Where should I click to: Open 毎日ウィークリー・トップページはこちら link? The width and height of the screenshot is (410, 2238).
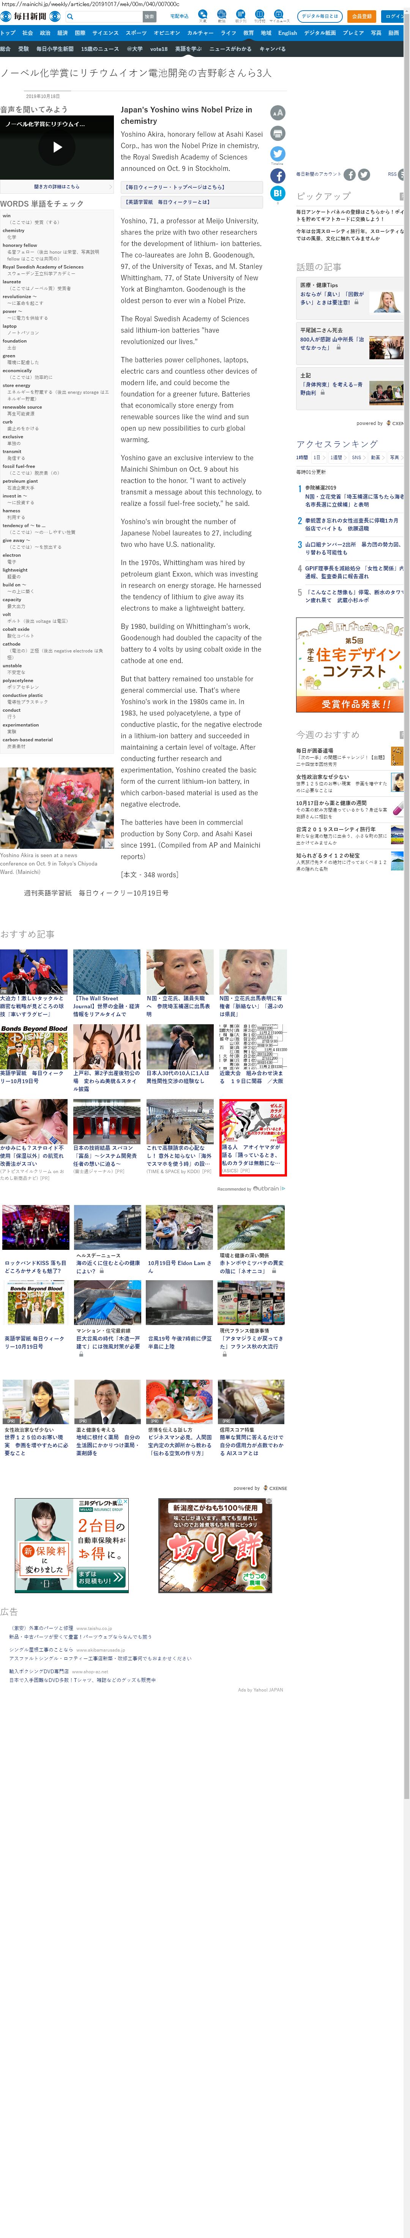[191, 187]
